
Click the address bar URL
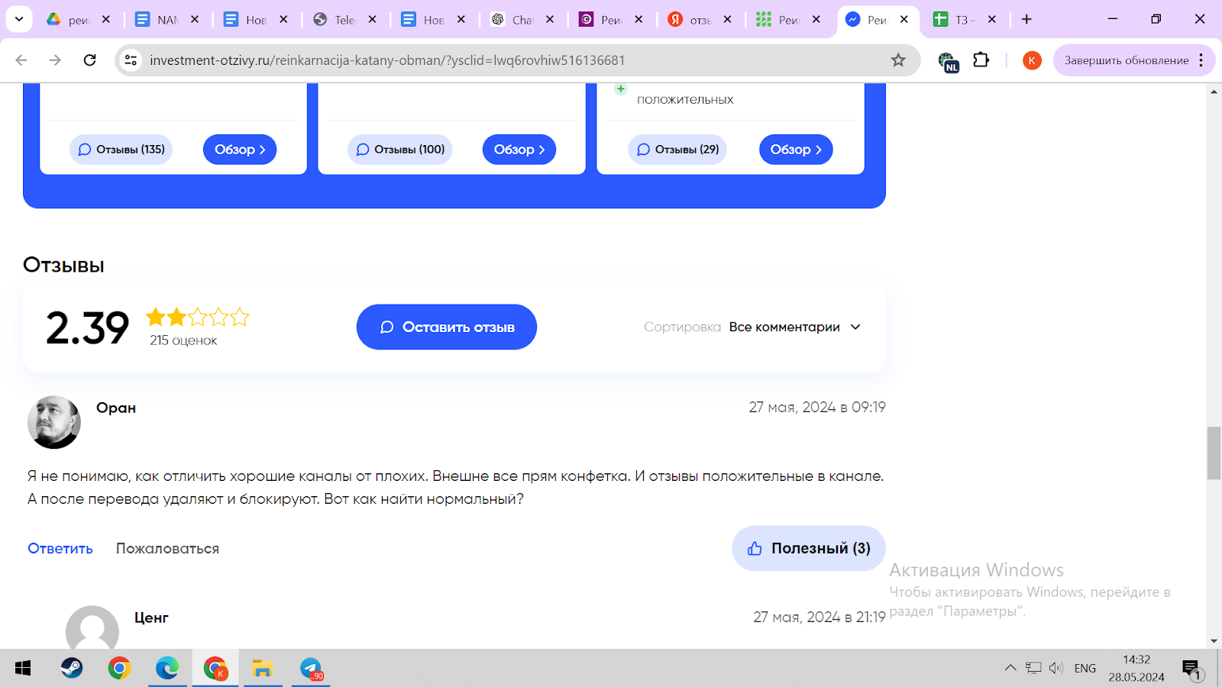click(387, 60)
